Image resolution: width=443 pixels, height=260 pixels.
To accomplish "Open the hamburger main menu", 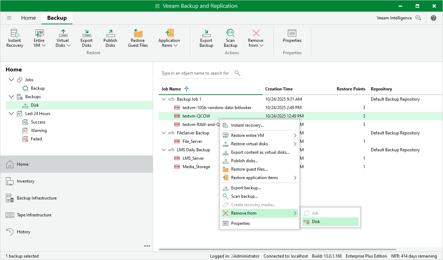I will point(9,18).
